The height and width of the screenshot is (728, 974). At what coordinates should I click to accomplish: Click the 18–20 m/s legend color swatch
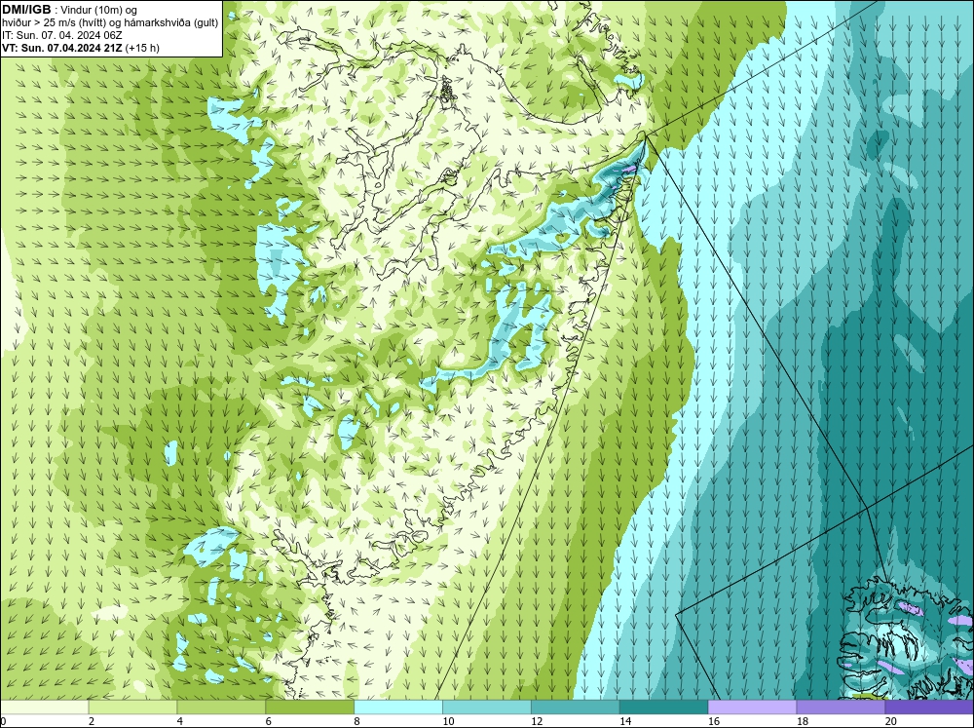pos(841,707)
